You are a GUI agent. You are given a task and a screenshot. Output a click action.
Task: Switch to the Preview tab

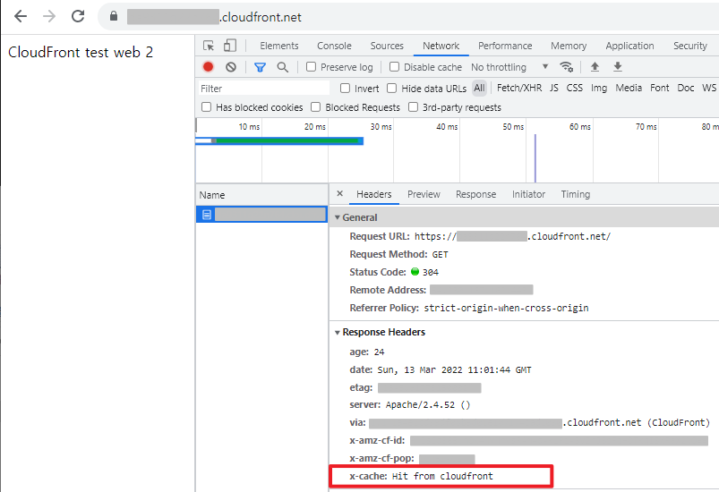click(424, 194)
